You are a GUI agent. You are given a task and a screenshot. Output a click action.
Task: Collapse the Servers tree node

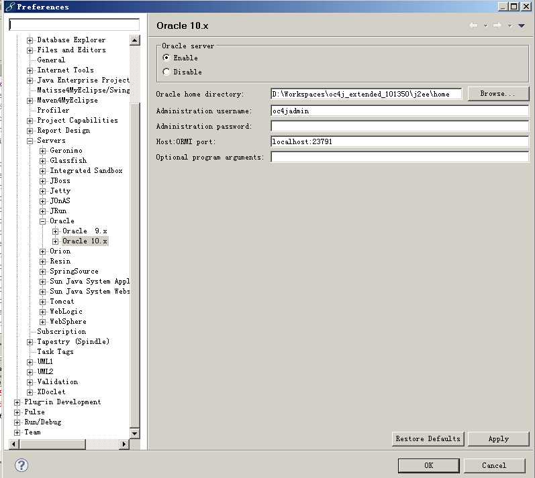(30, 141)
